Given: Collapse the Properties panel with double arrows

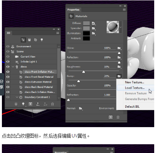Looking at the screenshot, I should [x=120, y=6].
